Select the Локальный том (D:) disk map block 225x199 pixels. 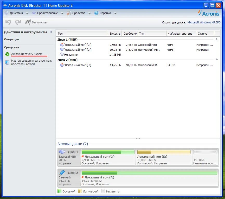coord(164,157)
